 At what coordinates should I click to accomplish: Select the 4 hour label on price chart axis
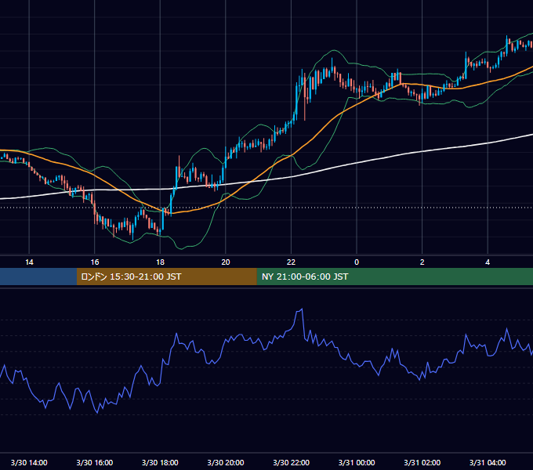(488, 262)
